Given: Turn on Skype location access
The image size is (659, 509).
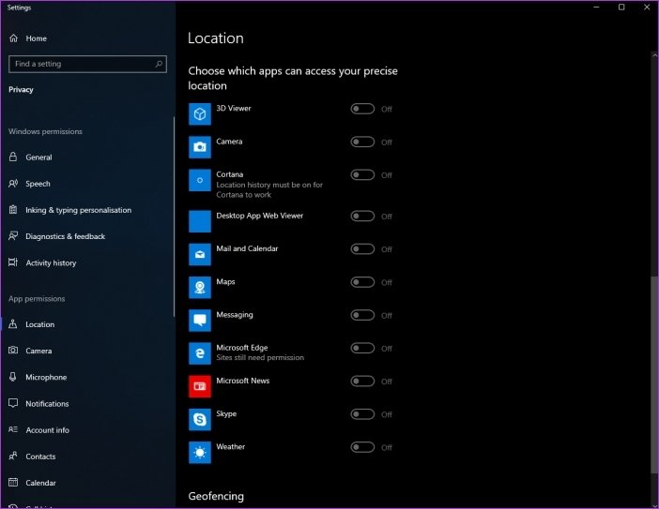Looking at the screenshot, I should coord(362,414).
